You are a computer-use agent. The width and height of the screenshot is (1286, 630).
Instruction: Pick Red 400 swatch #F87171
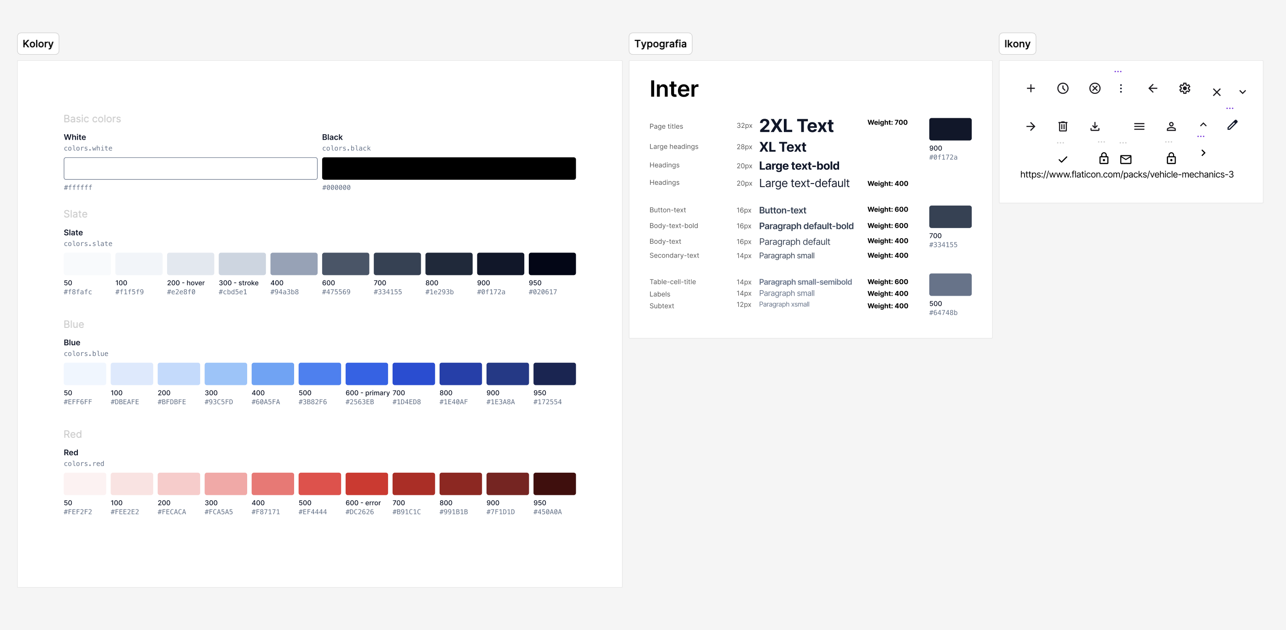(x=272, y=484)
